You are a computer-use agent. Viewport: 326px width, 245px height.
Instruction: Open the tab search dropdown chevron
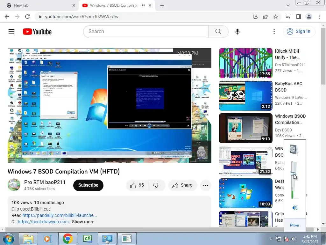288,5
